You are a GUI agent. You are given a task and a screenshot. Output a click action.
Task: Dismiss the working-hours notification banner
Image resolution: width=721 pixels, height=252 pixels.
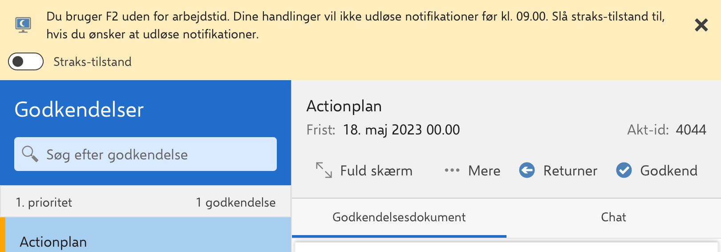pos(701,25)
